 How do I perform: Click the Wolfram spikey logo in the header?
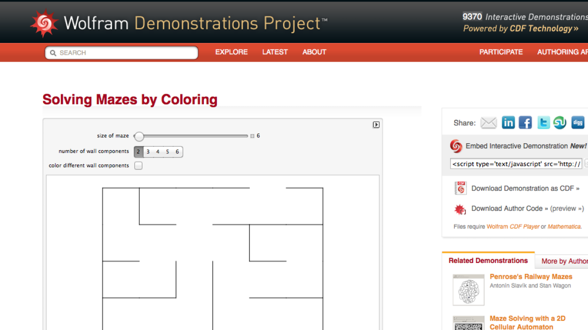click(x=44, y=22)
